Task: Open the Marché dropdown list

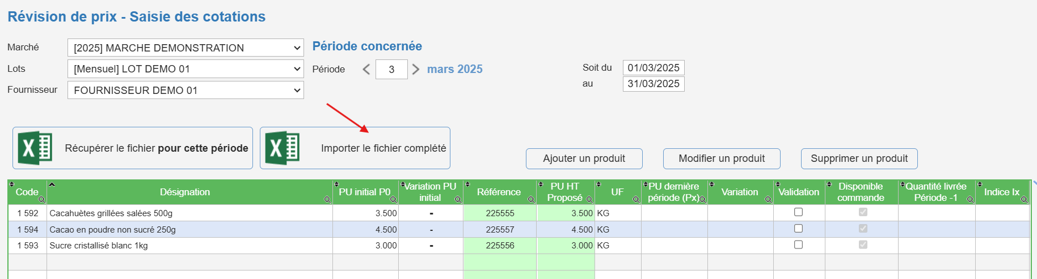Action: [186, 48]
